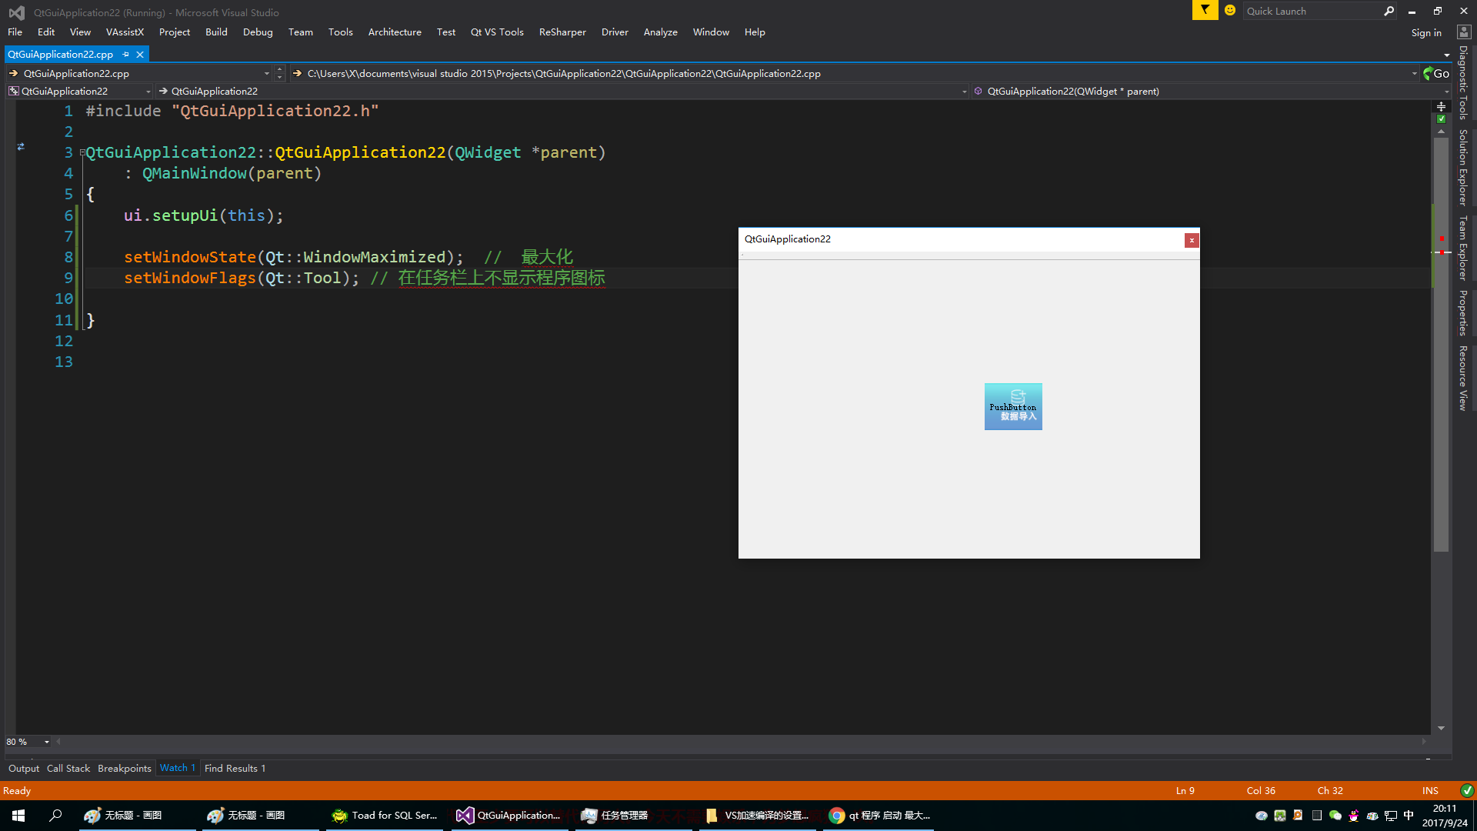Viewport: 1477px width, 831px height.
Task: Click the Sign in link
Action: pos(1426,32)
